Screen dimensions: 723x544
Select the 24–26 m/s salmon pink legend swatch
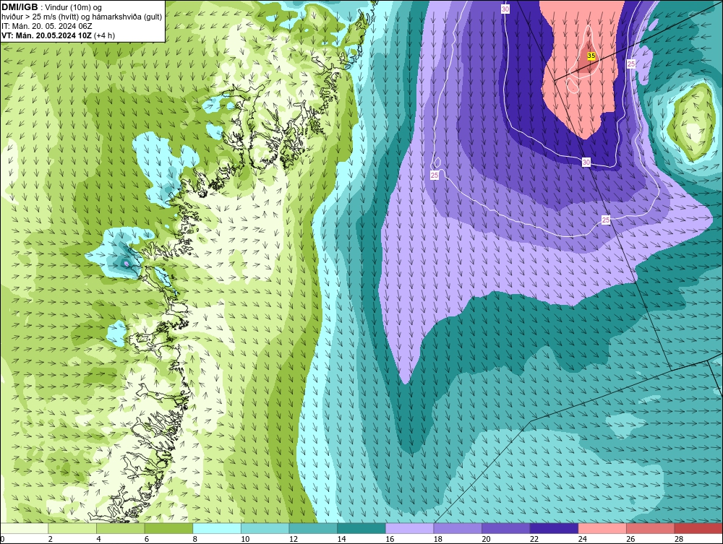click(602, 528)
